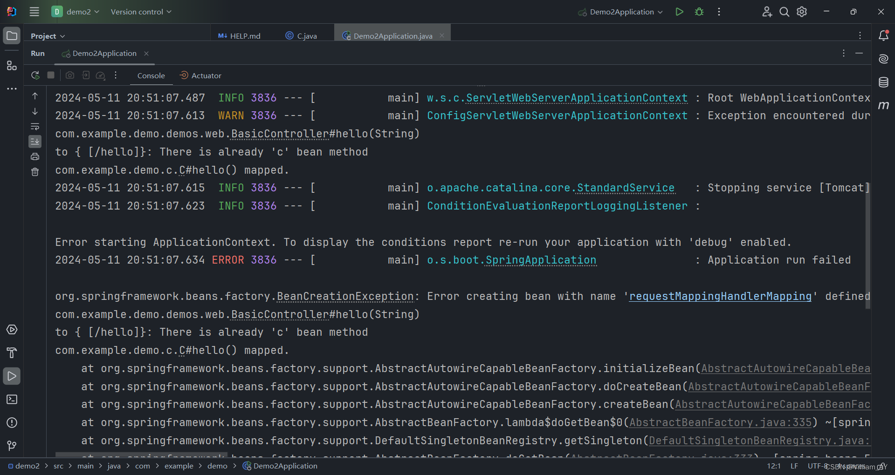
Task: Jump down the stack trace arrow
Action: click(35, 111)
